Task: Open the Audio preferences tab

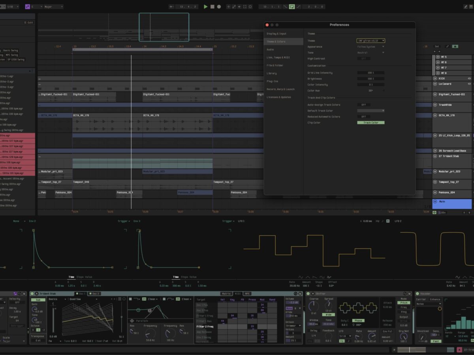Action: pyautogui.click(x=270, y=50)
